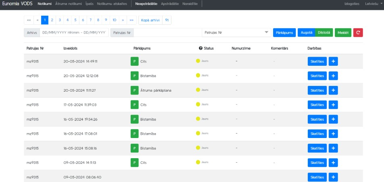Open the Latviešu language dropdown
Image resolution: width=384 pixels, height=182 pixels.
click(x=373, y=4)
